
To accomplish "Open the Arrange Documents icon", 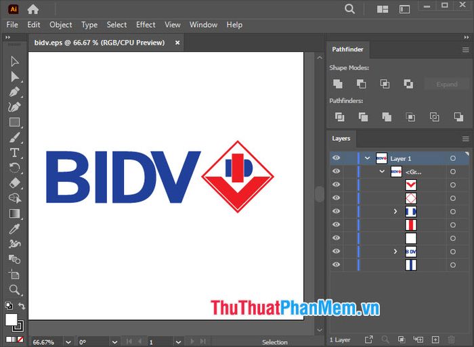I will [x=383, y=9].
